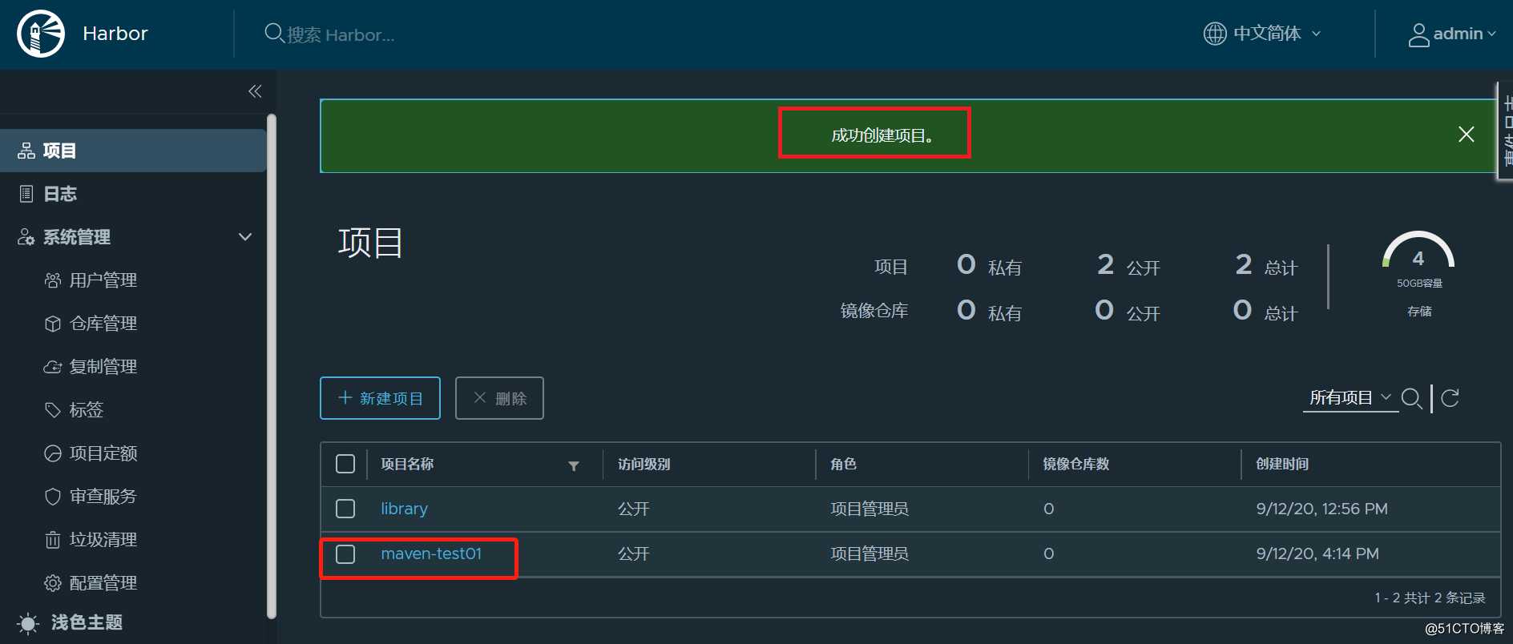Click the 成功创建项目 banner message
This screenshot has height=644, width=1513.
[x=882, y=135]
